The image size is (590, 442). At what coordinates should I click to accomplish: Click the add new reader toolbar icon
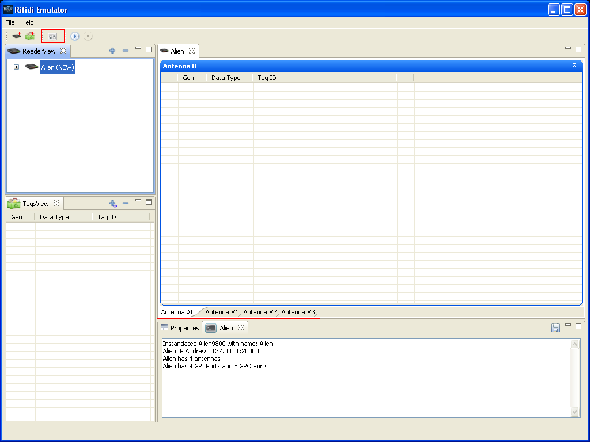[17, 36]
